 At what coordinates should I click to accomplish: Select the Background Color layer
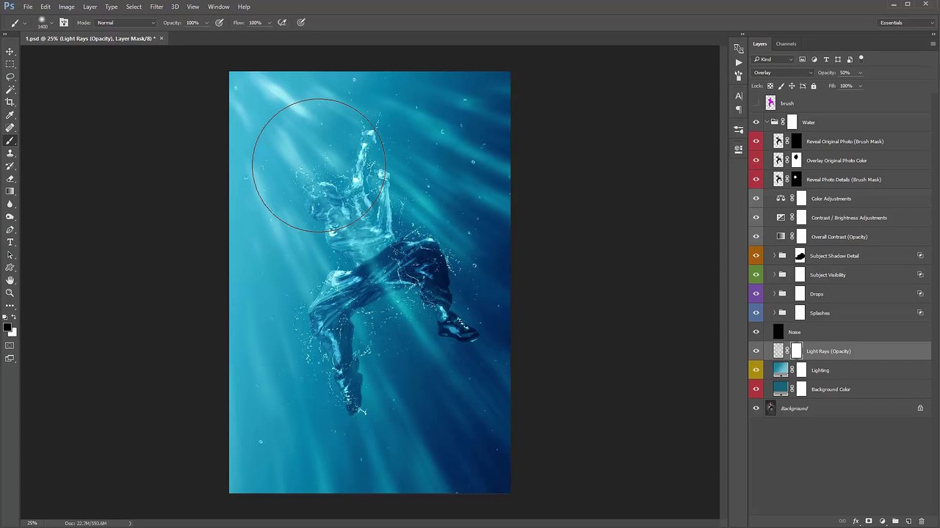coord(831,389)
